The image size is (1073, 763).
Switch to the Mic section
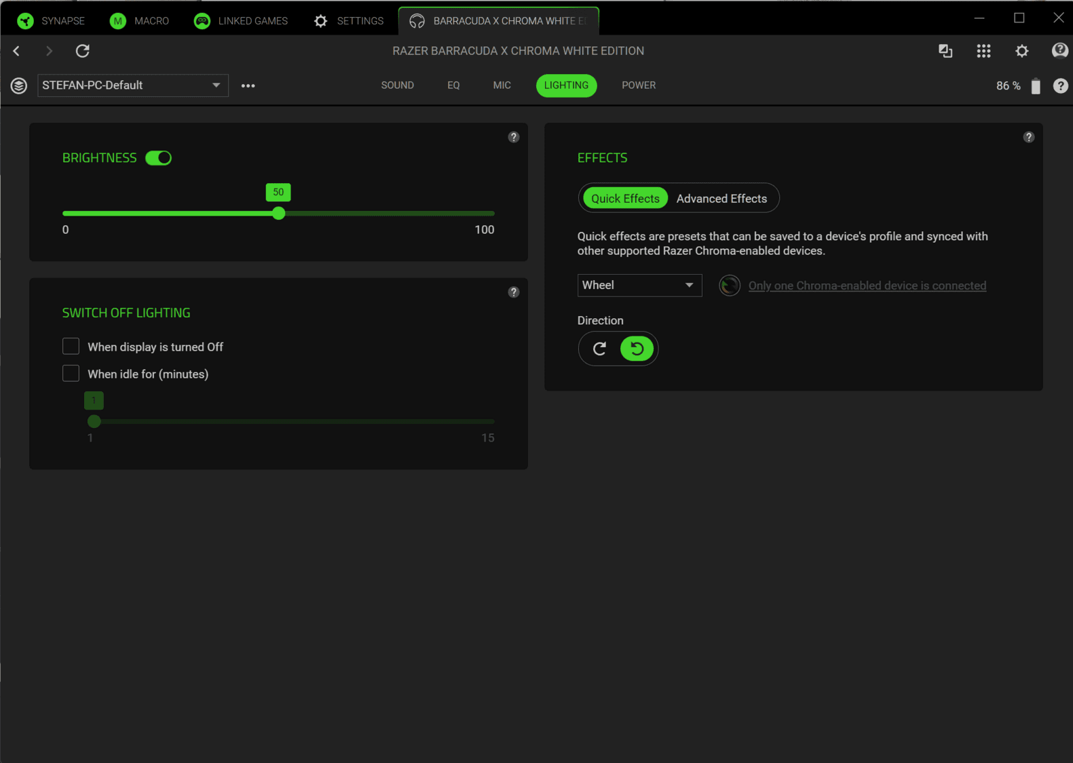click(x=502, y=85)
